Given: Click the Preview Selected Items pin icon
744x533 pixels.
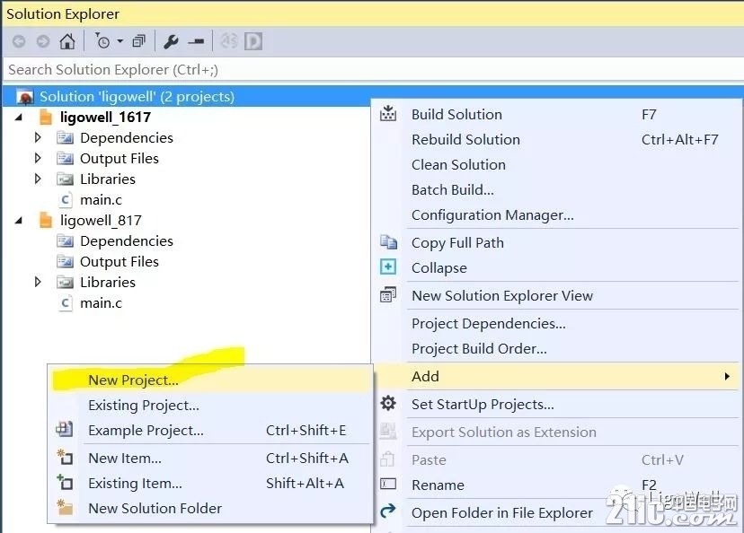Looking at the screenshot, I should click(195, 40).
